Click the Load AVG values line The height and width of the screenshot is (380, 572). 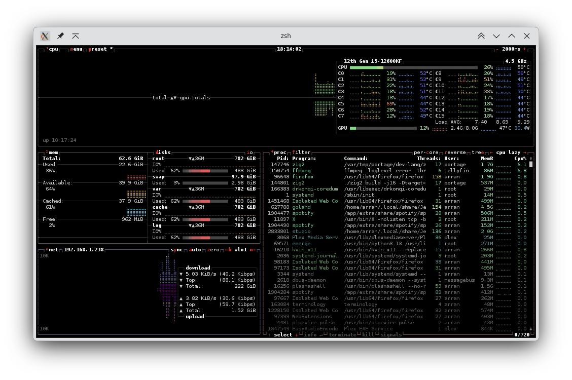click(482, 122)
